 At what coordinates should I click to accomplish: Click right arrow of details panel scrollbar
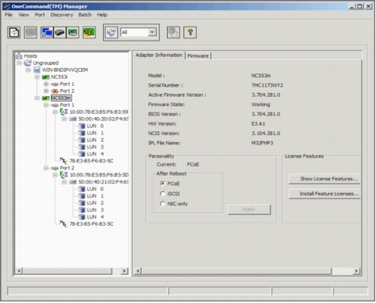click(356, 271)
